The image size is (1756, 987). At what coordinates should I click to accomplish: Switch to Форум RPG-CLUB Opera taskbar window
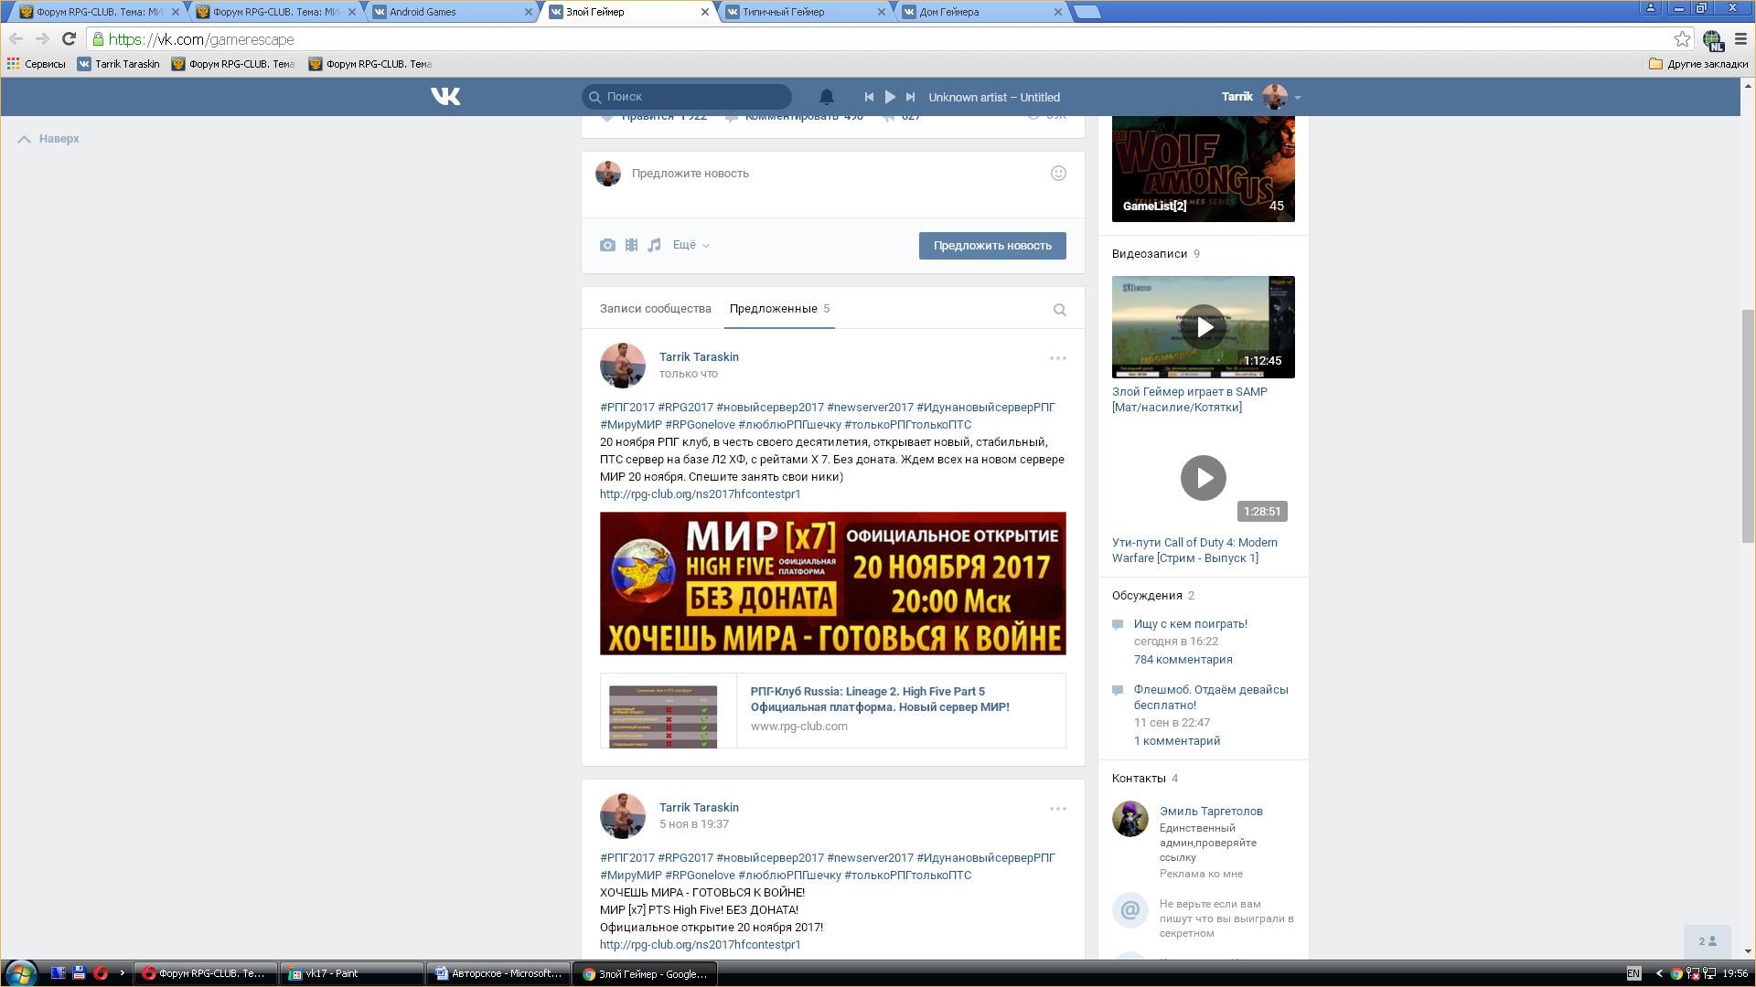[206, 973]
